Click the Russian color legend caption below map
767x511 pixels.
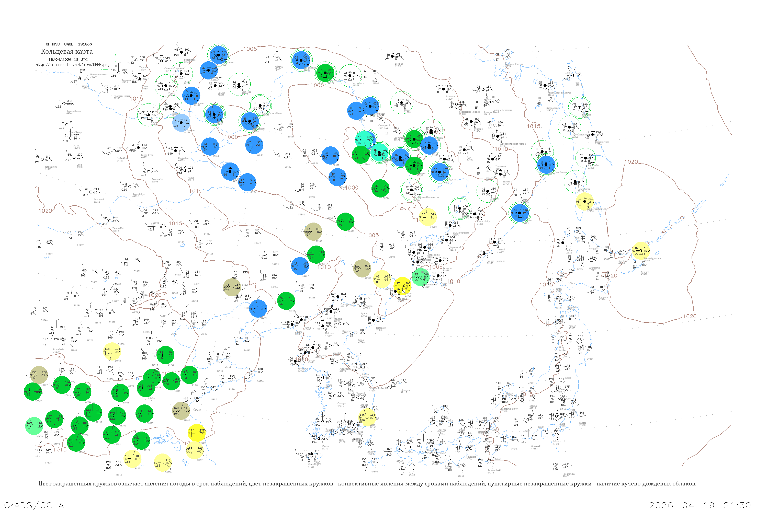point(367,484)
